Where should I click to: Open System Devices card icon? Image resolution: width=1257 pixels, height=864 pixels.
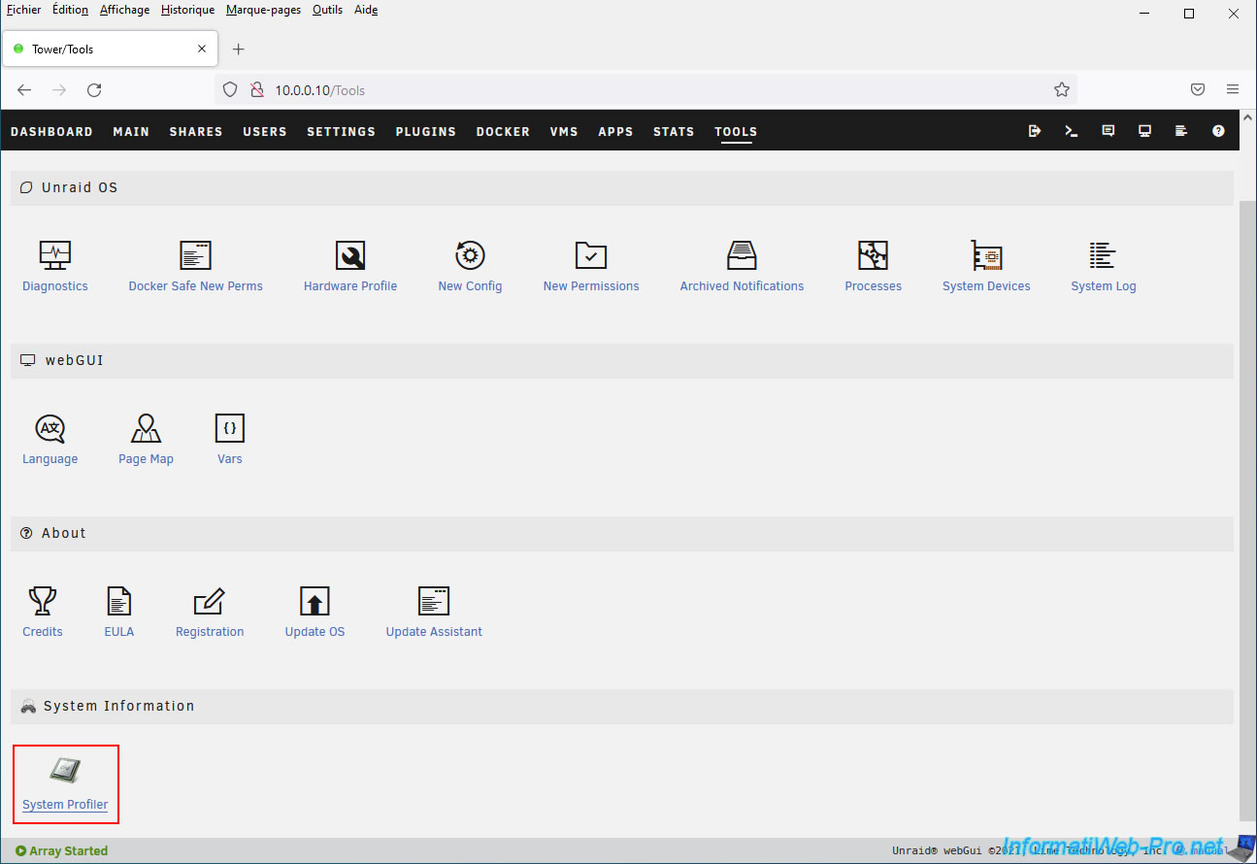(986, 256)
